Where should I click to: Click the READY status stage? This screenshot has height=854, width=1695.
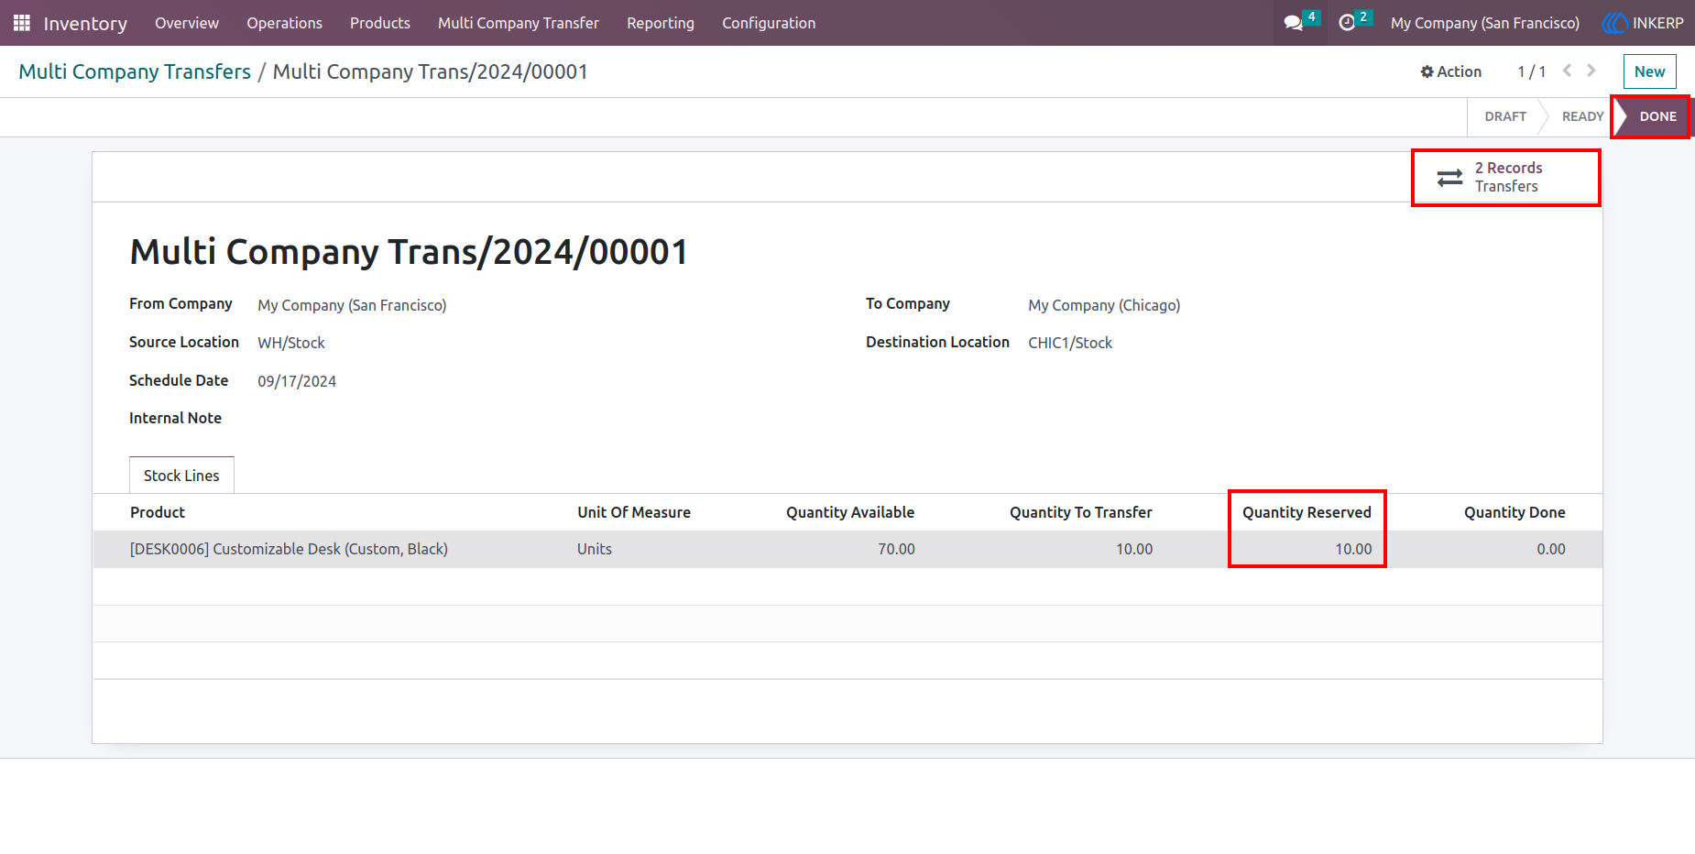point(1582,116)
